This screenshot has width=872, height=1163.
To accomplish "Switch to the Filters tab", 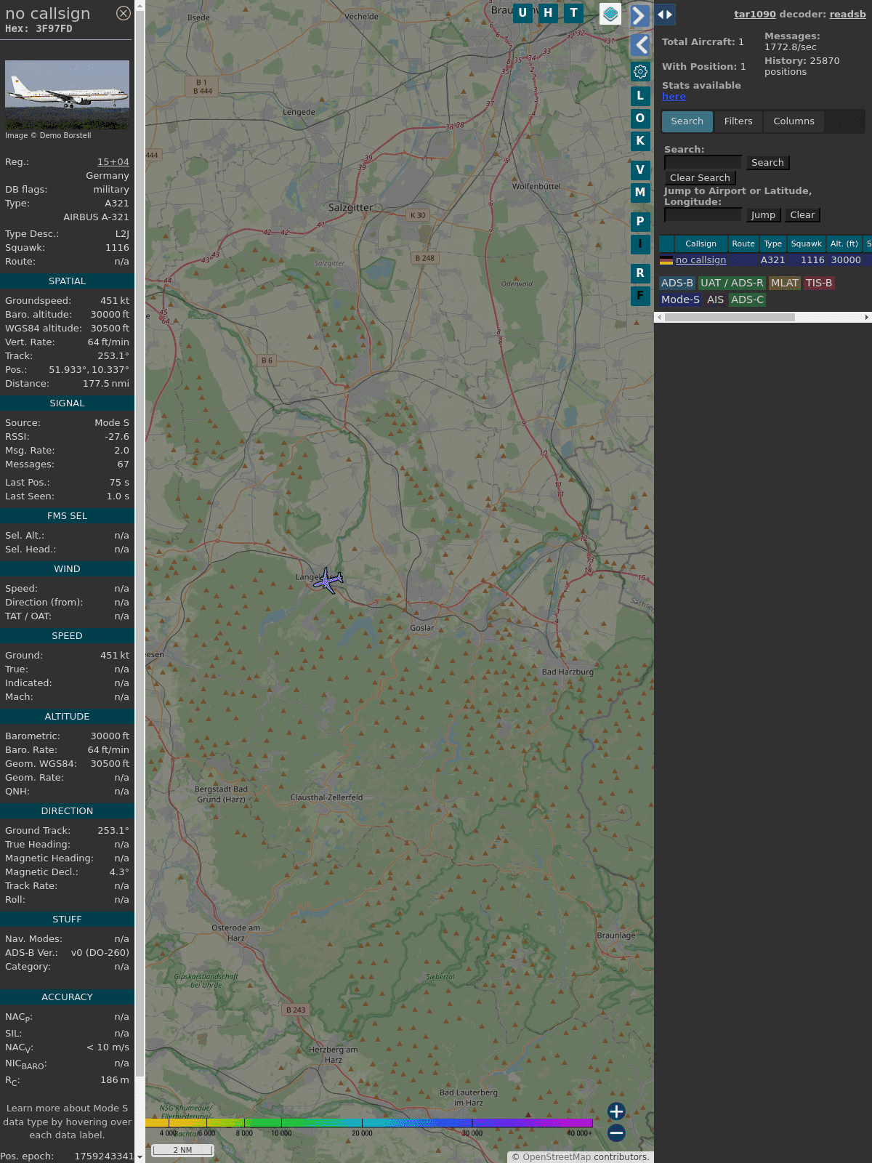I will click(738, 121).
